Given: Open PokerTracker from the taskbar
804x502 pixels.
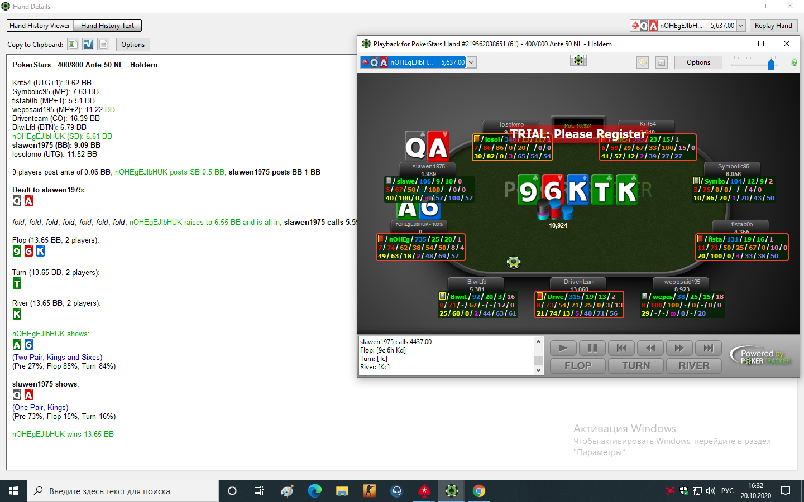Looking at the screenshot, I should 452,491.
